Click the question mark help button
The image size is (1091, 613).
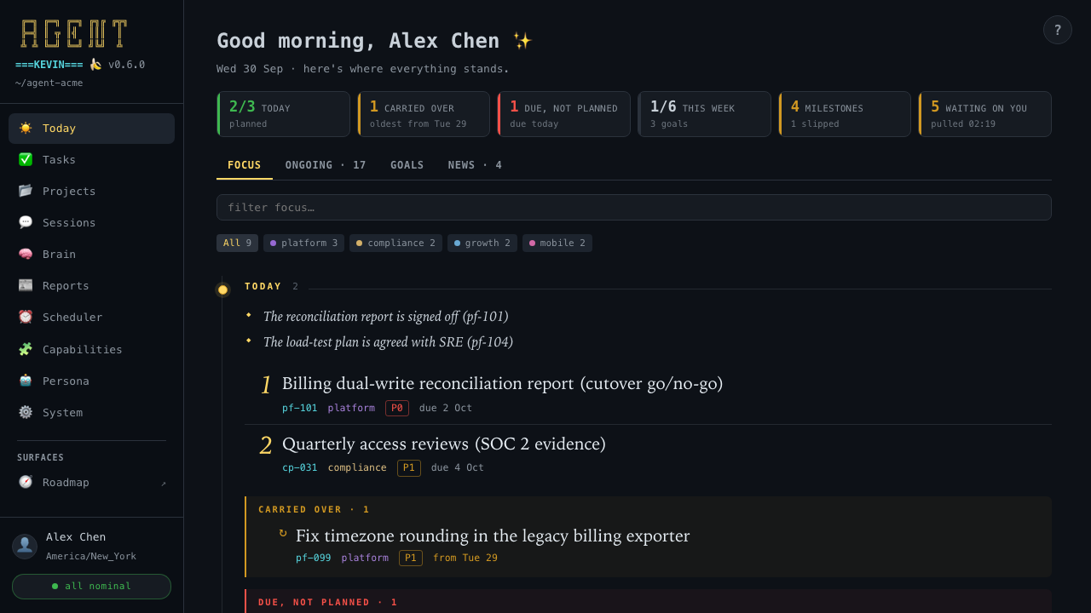pyautogui.click(x=1058, y=30)
